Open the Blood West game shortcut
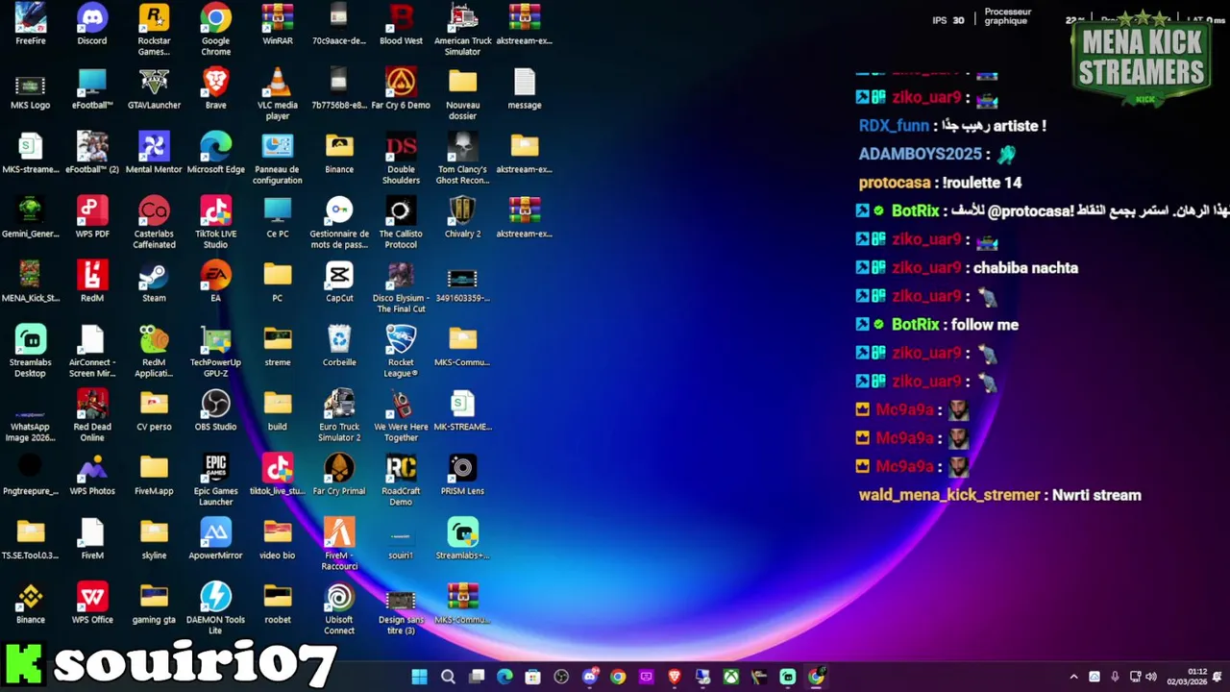This screenshot has height=692, width=1230. click(401, 24)
